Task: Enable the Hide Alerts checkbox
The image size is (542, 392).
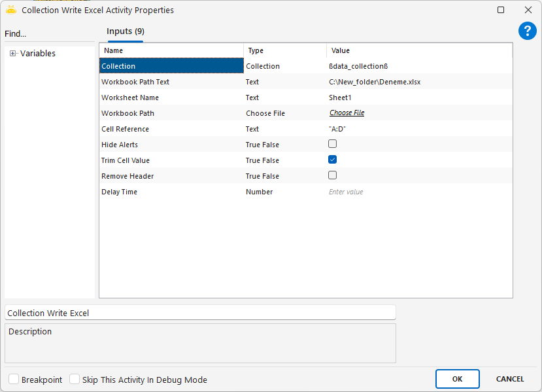Action: click(332, 144)
